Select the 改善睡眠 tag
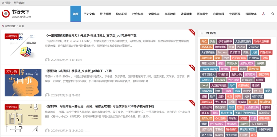Screen dimensions: 277x137 (x=243, y=85)
